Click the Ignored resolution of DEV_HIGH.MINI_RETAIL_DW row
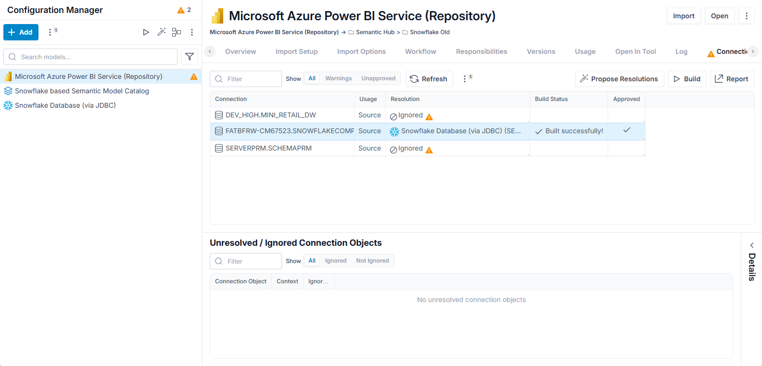 point(406,115)
